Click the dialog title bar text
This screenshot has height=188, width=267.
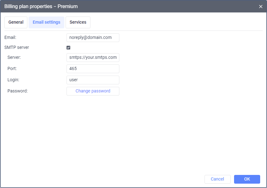click(41, 7)
